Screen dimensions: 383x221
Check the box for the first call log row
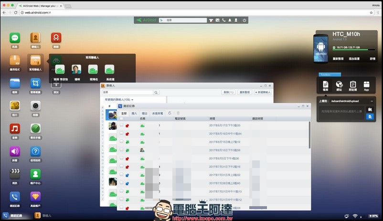pos(121,126)
